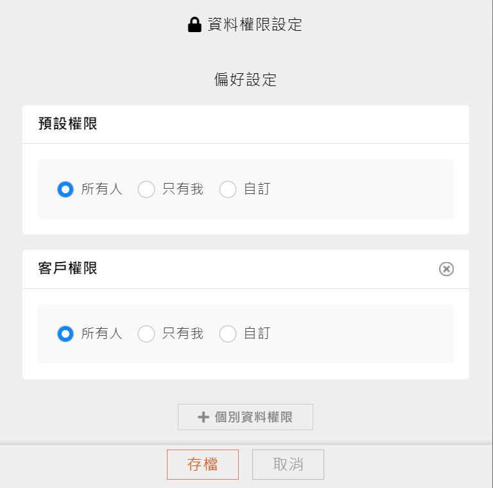Select 所有人 radio under 客戶權限
This screenshot has width=493, height=488.
click(x=65, y=334)
